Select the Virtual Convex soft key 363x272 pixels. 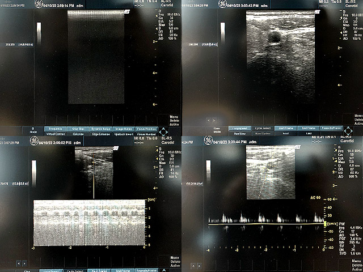[56, 134]
